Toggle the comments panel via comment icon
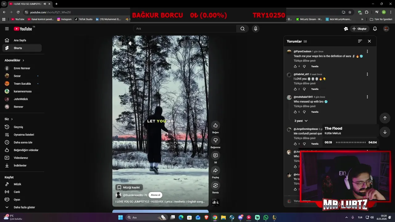Image resolution: width=395 pixels, height=222 pixels. (215, 155)
